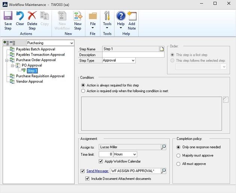Click the condition editor page icon
The height and width of the screenshot is (193, 236).
[226, 99]
